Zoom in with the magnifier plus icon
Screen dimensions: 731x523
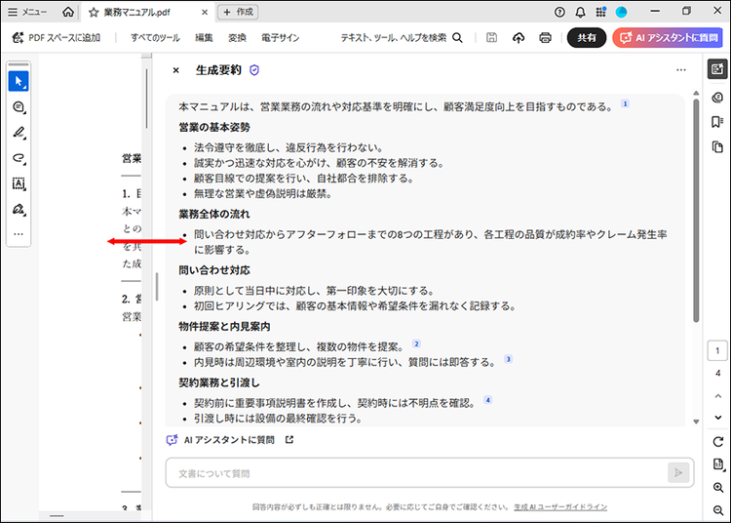click(x=717, y=487)
